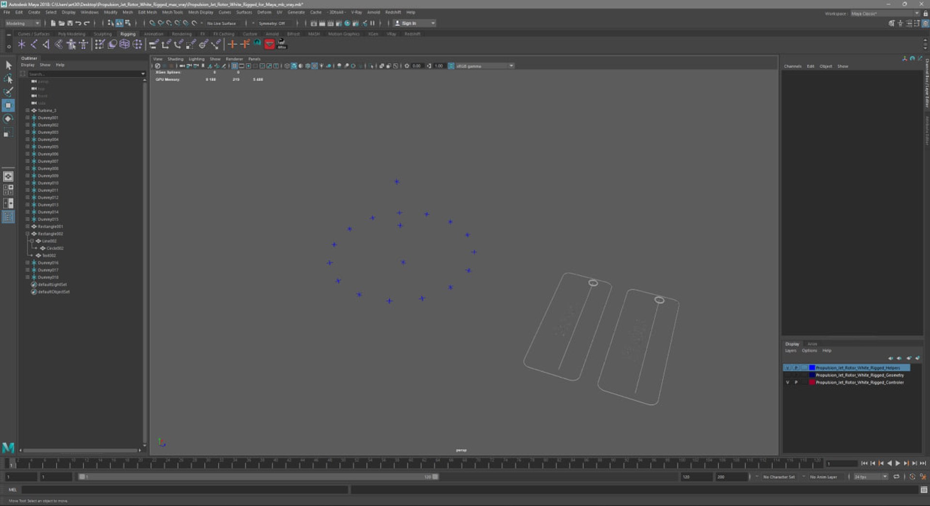Select the Move tool in the toolbox
This screenshot has width=930, height=506.
click(8, 105)
